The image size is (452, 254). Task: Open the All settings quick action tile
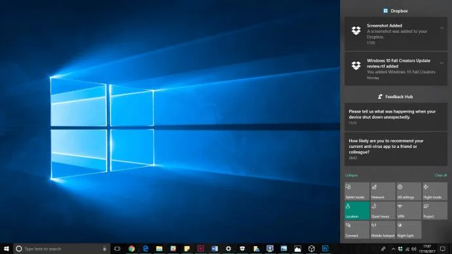[x=409, y=191]
